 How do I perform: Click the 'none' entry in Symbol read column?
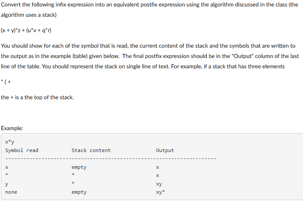[x=11, y=192]
